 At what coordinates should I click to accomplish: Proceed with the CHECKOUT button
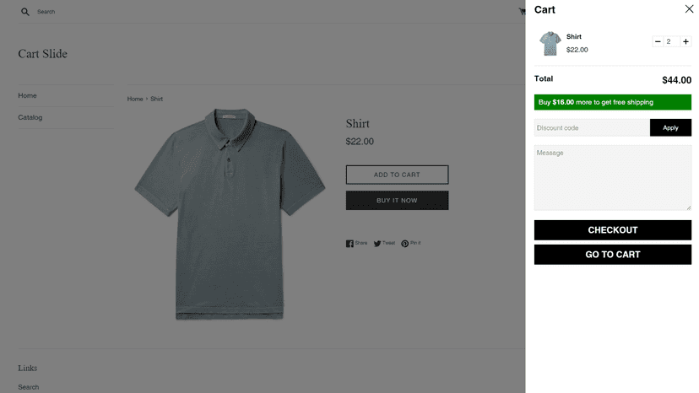(x=613, y=230)
